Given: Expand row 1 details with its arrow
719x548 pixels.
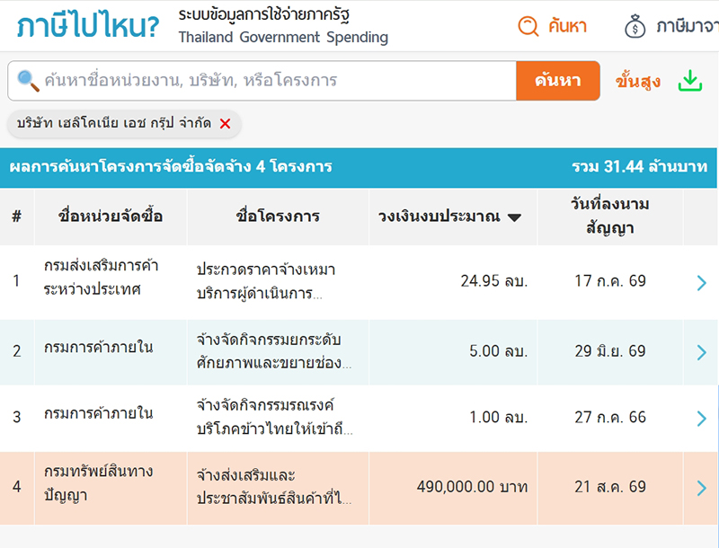Looking at the screenshot, I should click(701, 283).
